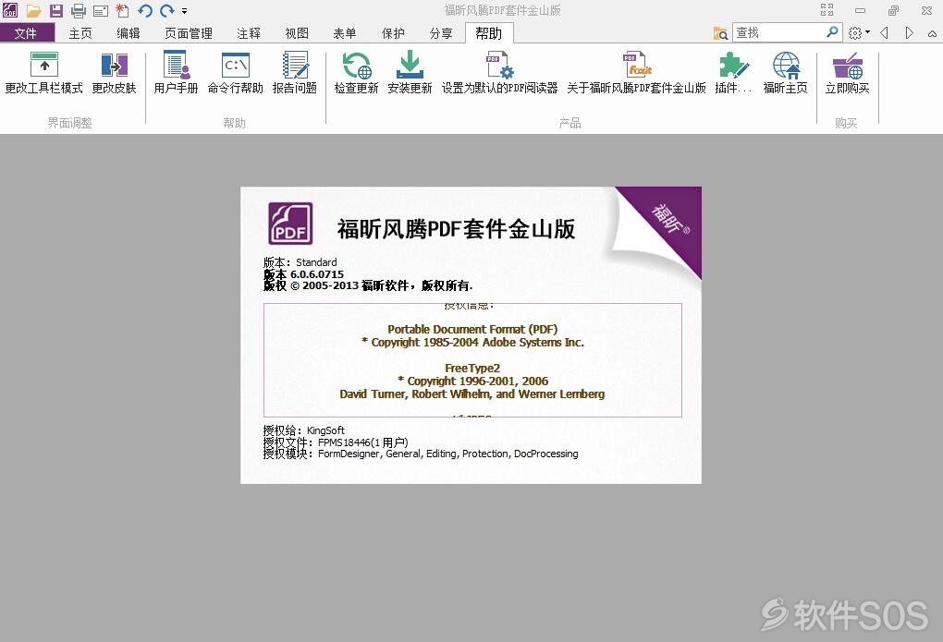
Task: Click the Foxit PDF application logo icon
Action: point(10,10)
